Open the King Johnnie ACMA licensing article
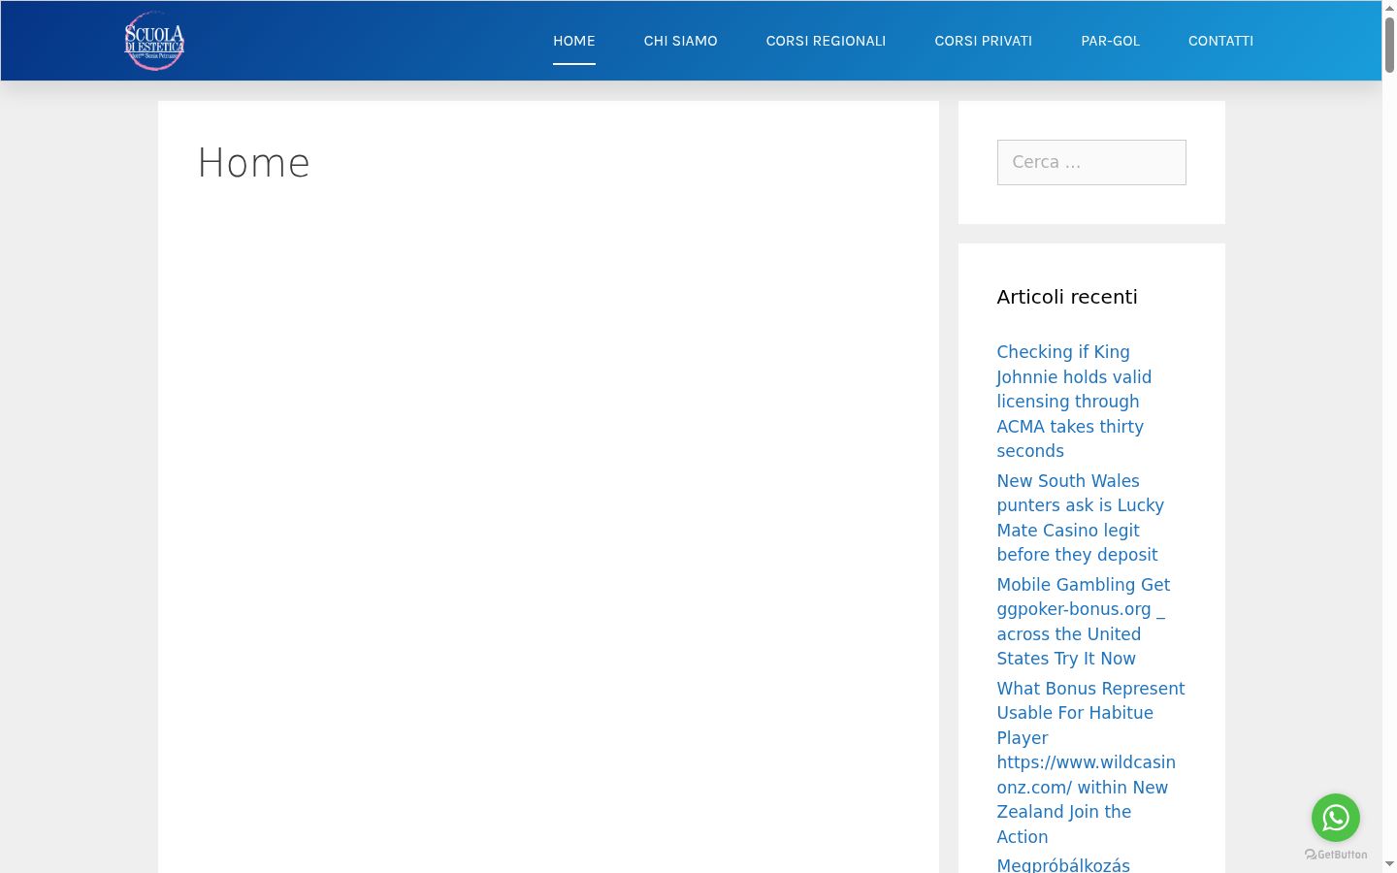 click(1074, 402)
